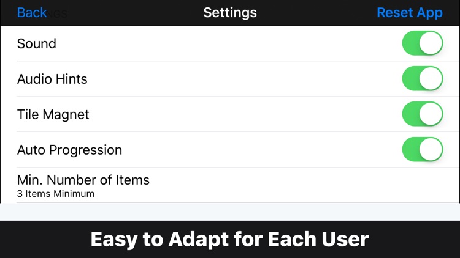Click the white knob of Tile Magnet switch
The image size is (460, 258).
pos(431,114)
